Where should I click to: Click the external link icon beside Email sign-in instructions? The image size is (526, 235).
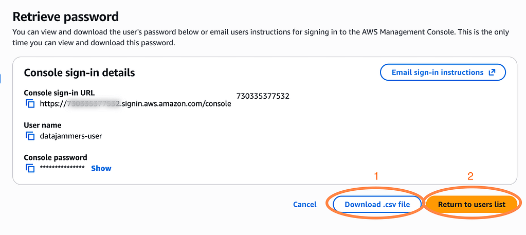tap(492, 73)
